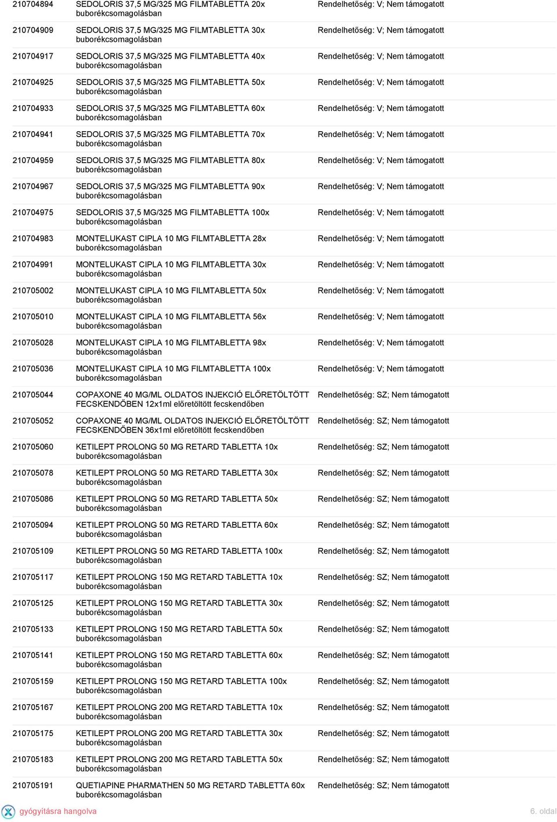Click Rendelhetőség SZ status for code 210705060
Viewport: 557px width, 822px height.
(x=384, y=447)
